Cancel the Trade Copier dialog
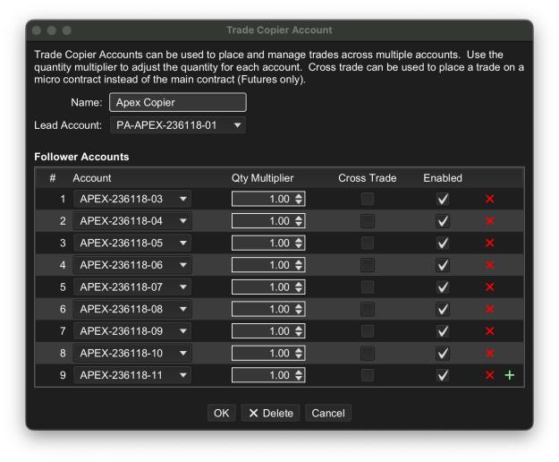Image resolution: width=559 pixels, height=462 pixels. pyautogui.click(x=328, y=413)
